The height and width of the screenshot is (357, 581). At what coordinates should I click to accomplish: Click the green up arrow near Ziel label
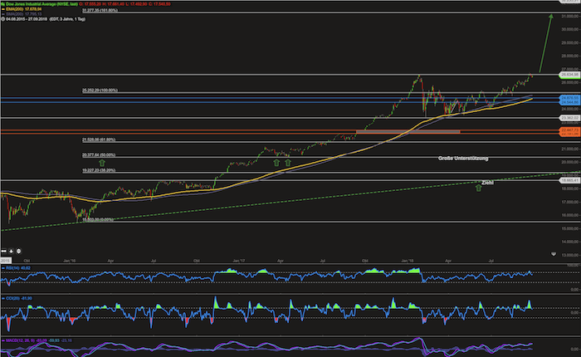pos(478,188)
